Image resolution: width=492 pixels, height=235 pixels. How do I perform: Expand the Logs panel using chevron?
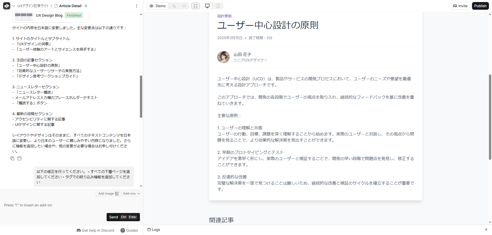[486, 230]
